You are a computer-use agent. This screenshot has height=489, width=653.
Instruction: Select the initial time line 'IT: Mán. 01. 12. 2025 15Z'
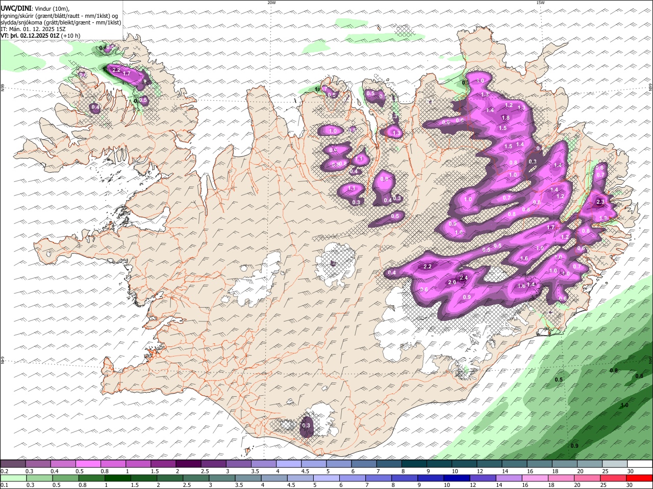point(33,29)
